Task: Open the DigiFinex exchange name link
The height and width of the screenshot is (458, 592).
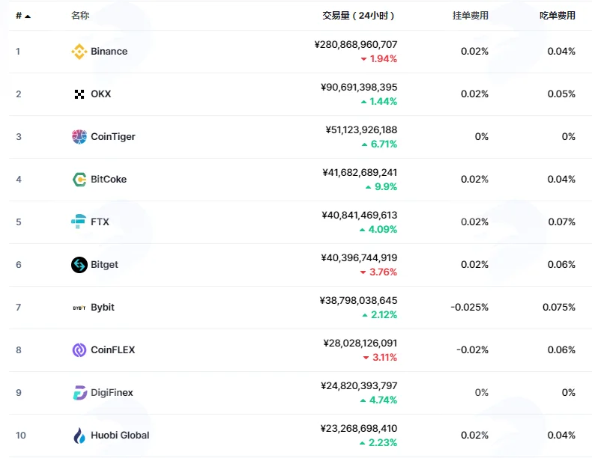Action: click(112, 393)
